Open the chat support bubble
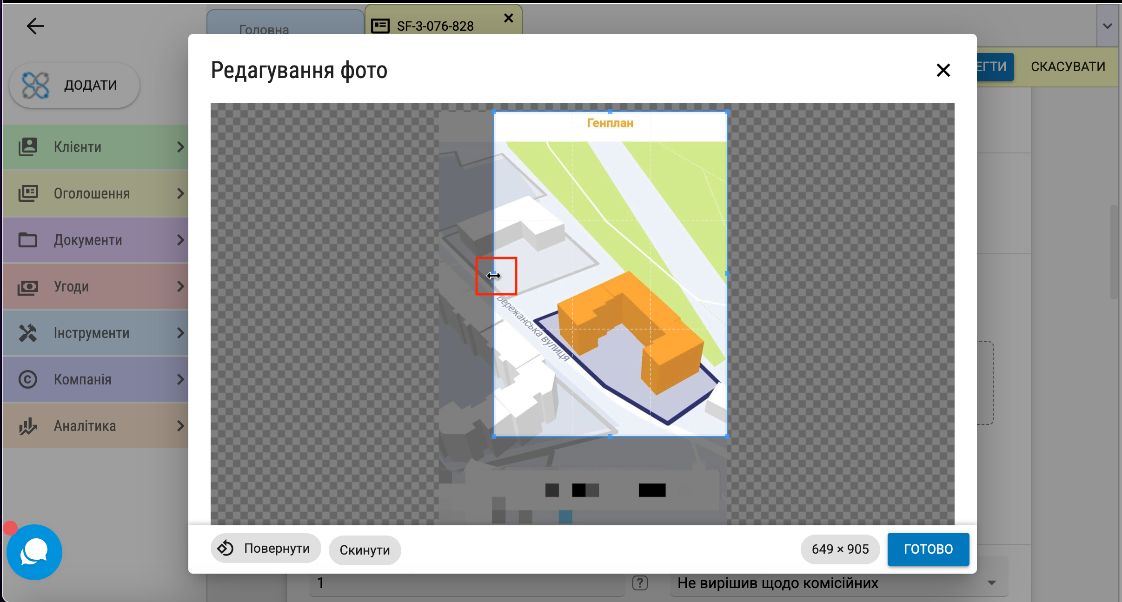Screen dimensions: 1122x602 [34, 552]
